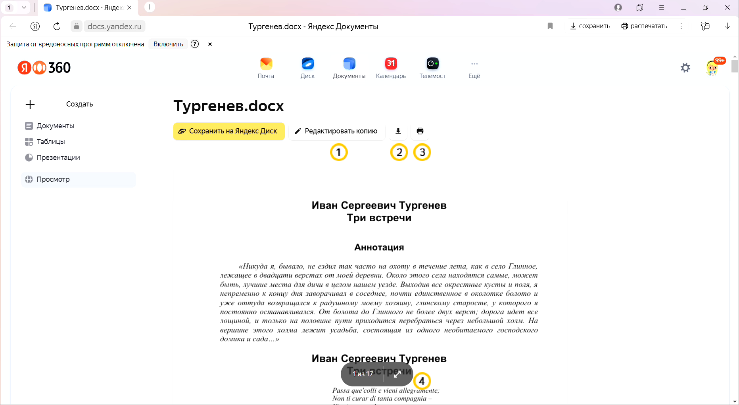The image size is (739, 405).
Task: Expand the Ещё more services menu
Action: click(x=474, y=68)
